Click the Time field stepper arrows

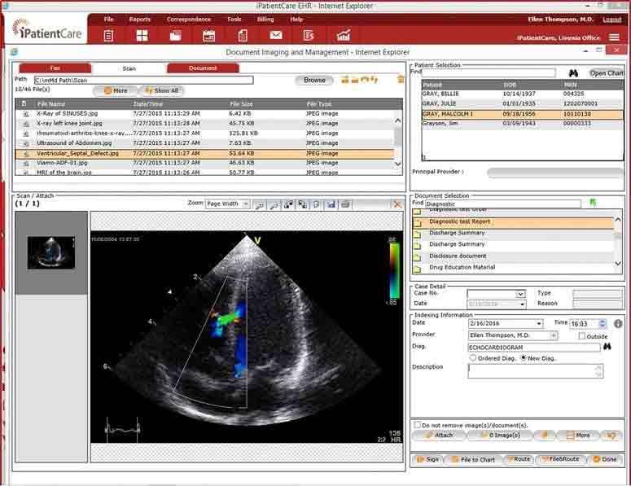pos(602,323)
